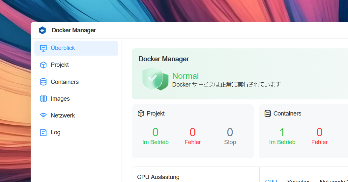348x182 pixels.
Task: Click the Docker Manager whale logo icon
Action: pyautogui.click(x=43, y=30)
